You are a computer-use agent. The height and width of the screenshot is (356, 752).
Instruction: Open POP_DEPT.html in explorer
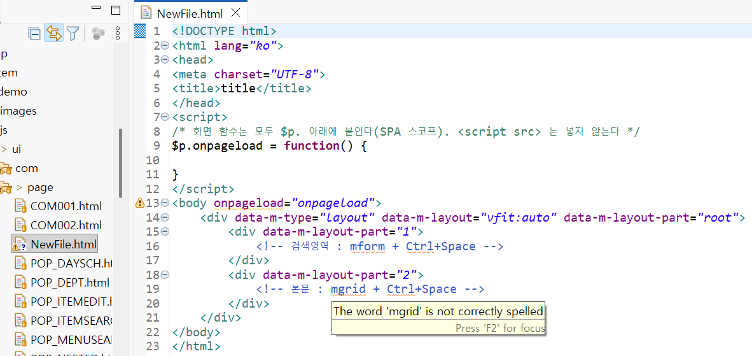click(x=69, y=282)
